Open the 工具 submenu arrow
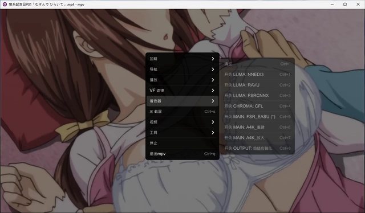Screen dimensions: 365x213 213,133
